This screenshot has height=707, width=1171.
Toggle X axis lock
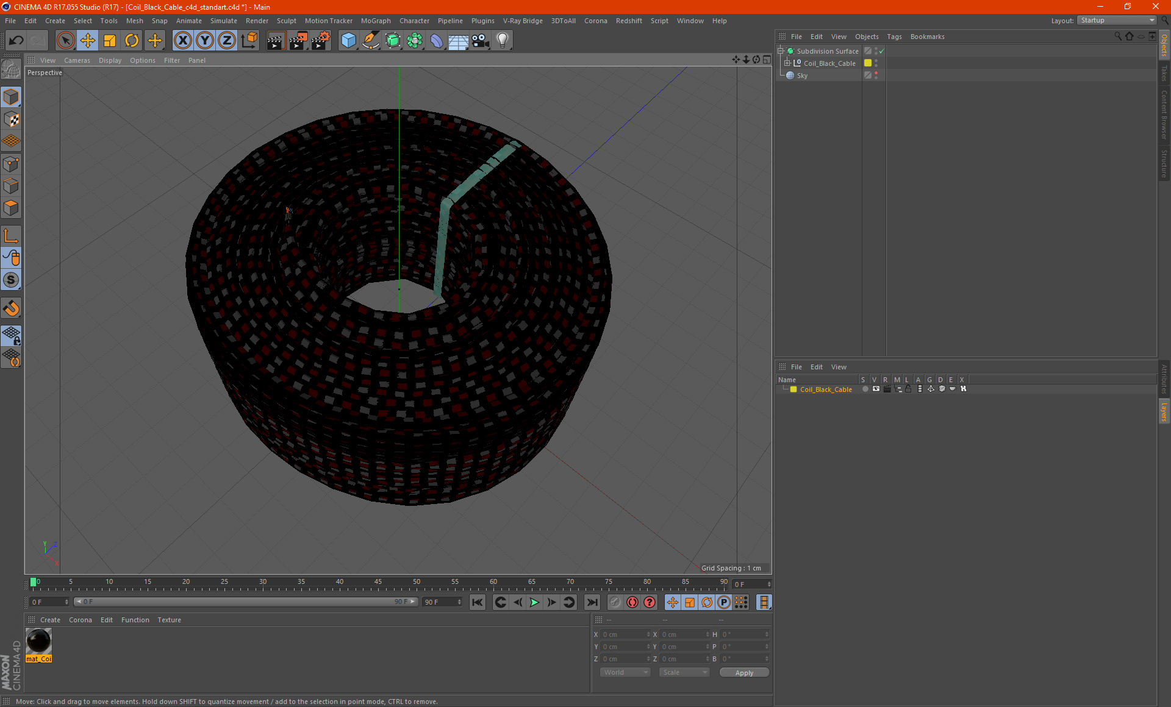point(182,41)
